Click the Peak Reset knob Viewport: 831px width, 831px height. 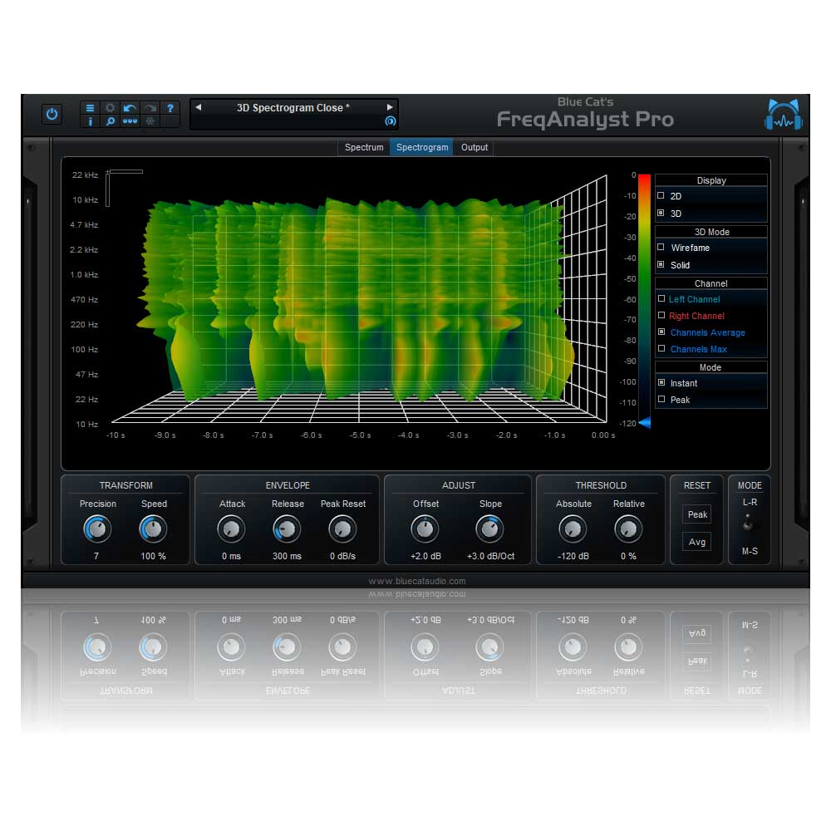coord(342,529)
